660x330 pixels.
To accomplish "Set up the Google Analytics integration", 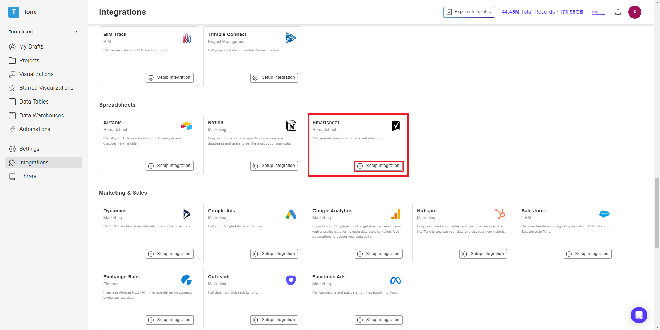I will tap(378, 254).
